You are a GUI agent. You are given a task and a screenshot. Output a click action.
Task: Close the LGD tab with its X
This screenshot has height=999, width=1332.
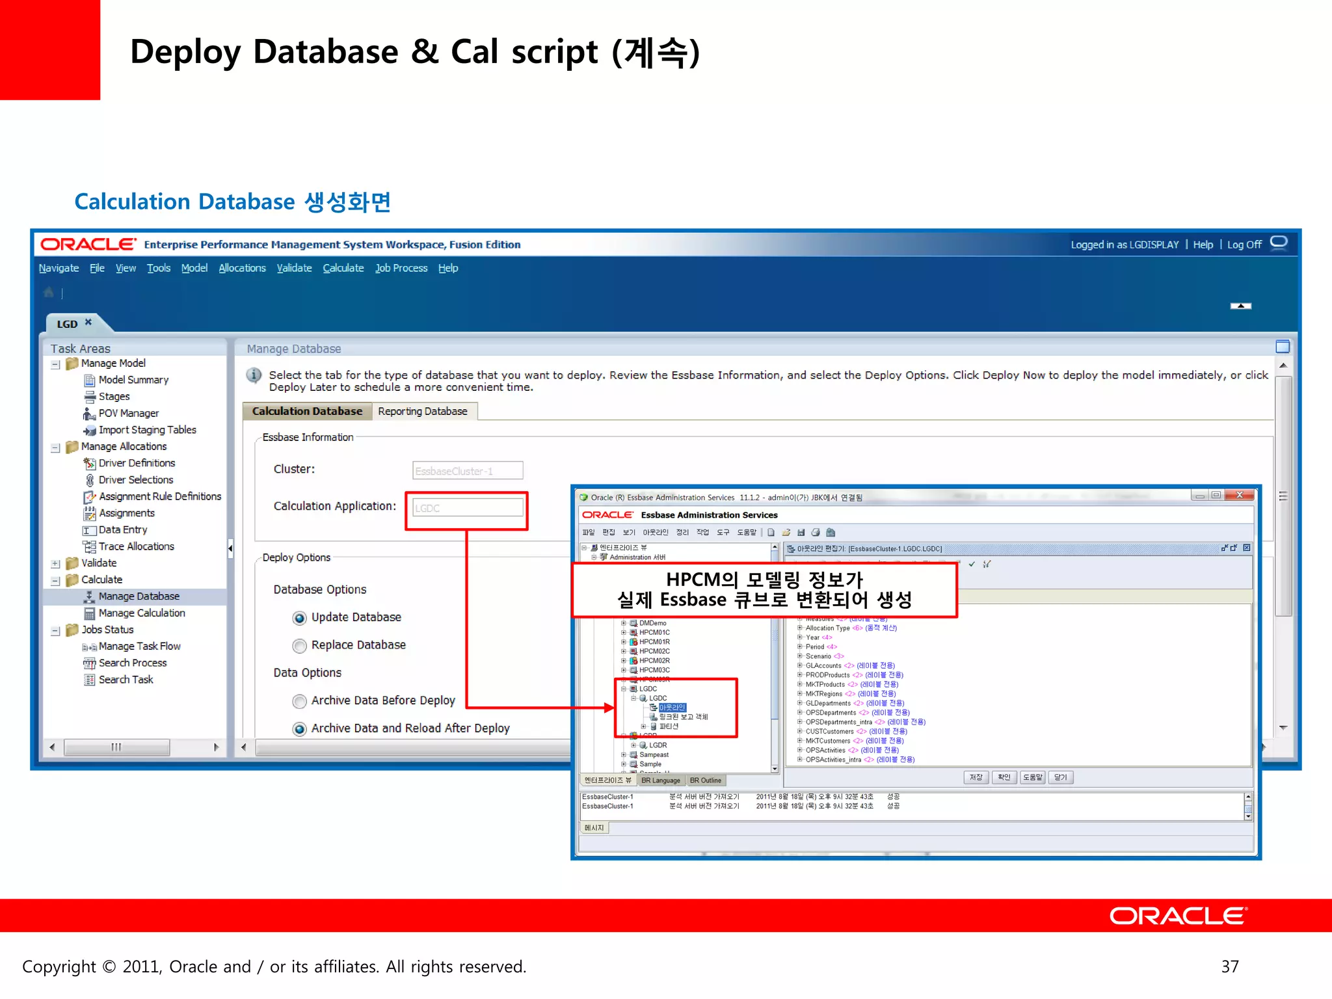(x=88, y=323)
